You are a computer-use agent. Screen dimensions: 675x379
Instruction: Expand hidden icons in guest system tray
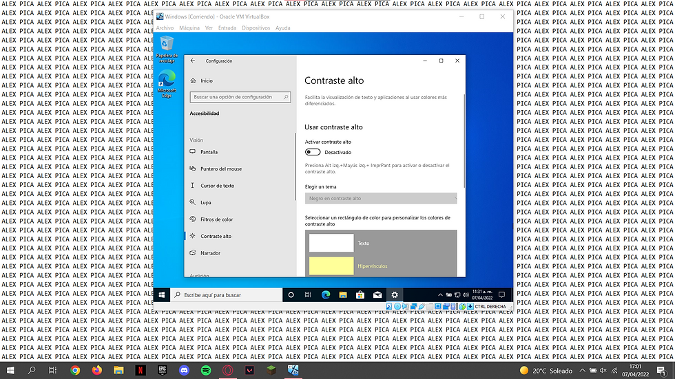(x=440, y=295)
